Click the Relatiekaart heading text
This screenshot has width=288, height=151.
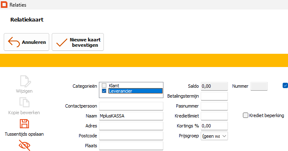[27, 20]
